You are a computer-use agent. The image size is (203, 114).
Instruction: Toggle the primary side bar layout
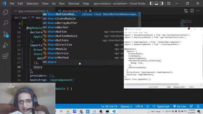(151, 3)
